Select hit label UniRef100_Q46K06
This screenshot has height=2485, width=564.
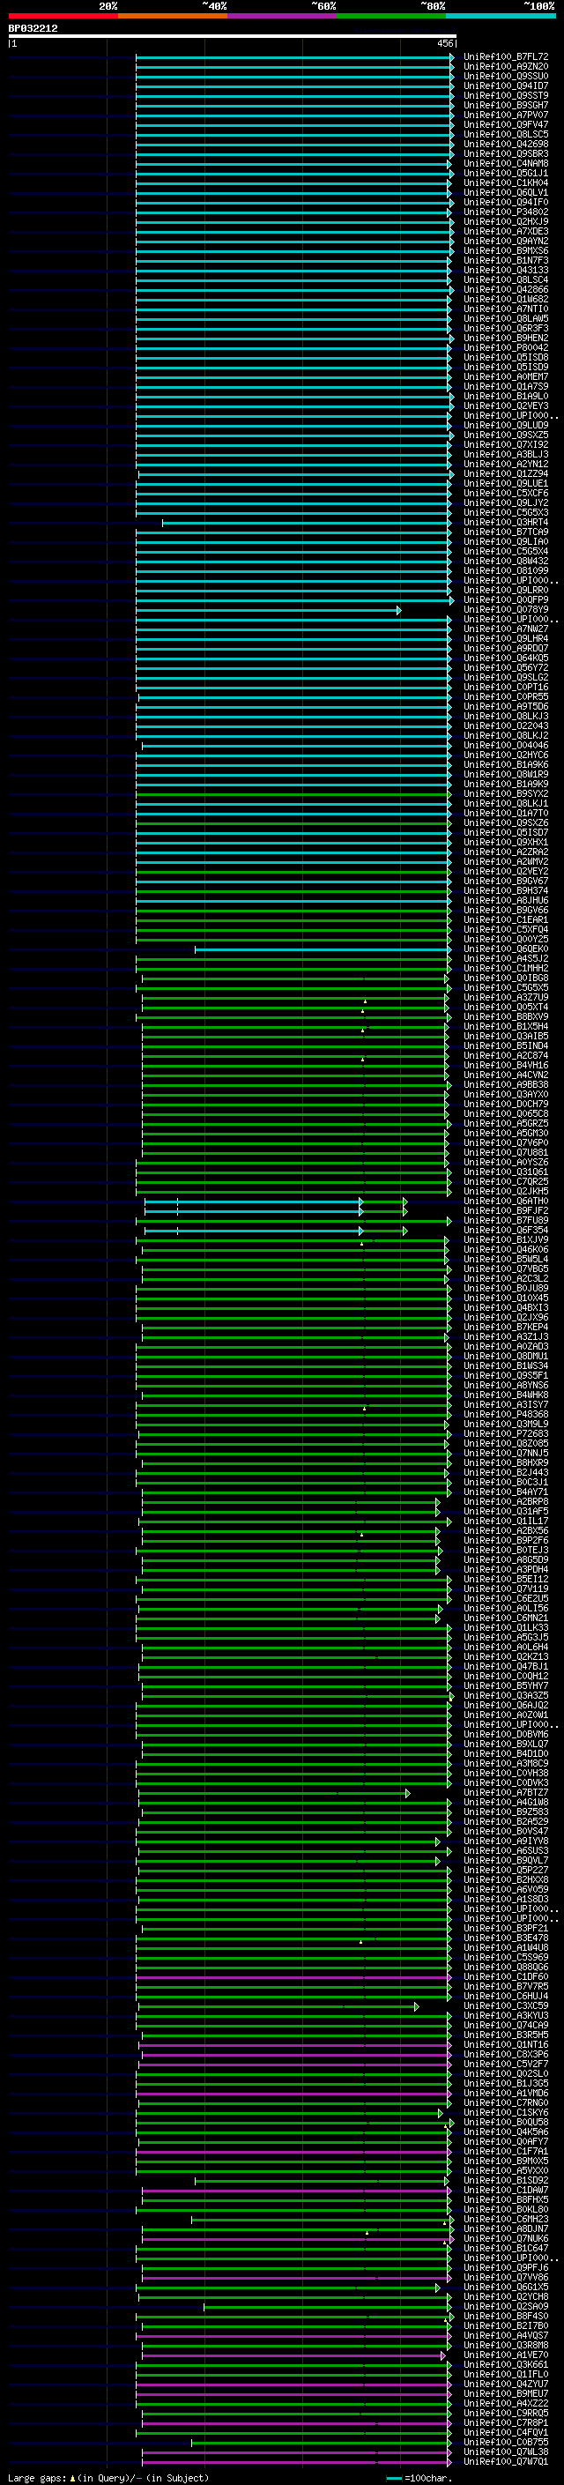point(506,1249)
